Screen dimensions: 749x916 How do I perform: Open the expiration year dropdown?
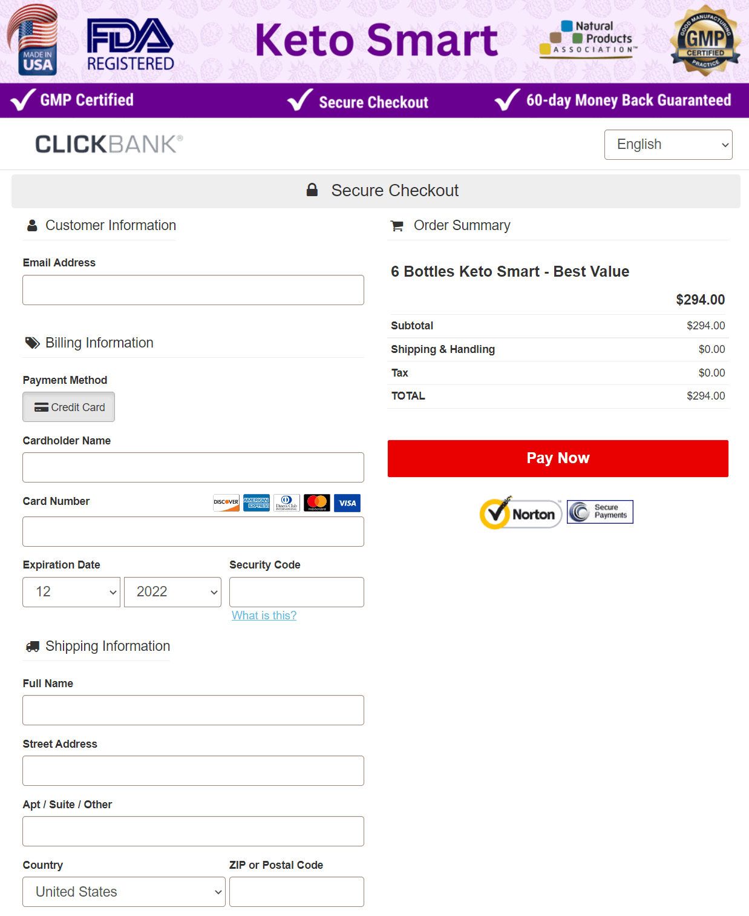pos(172,592)
